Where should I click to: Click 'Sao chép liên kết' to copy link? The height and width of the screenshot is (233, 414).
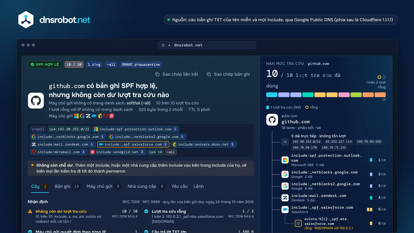(176, 74)
